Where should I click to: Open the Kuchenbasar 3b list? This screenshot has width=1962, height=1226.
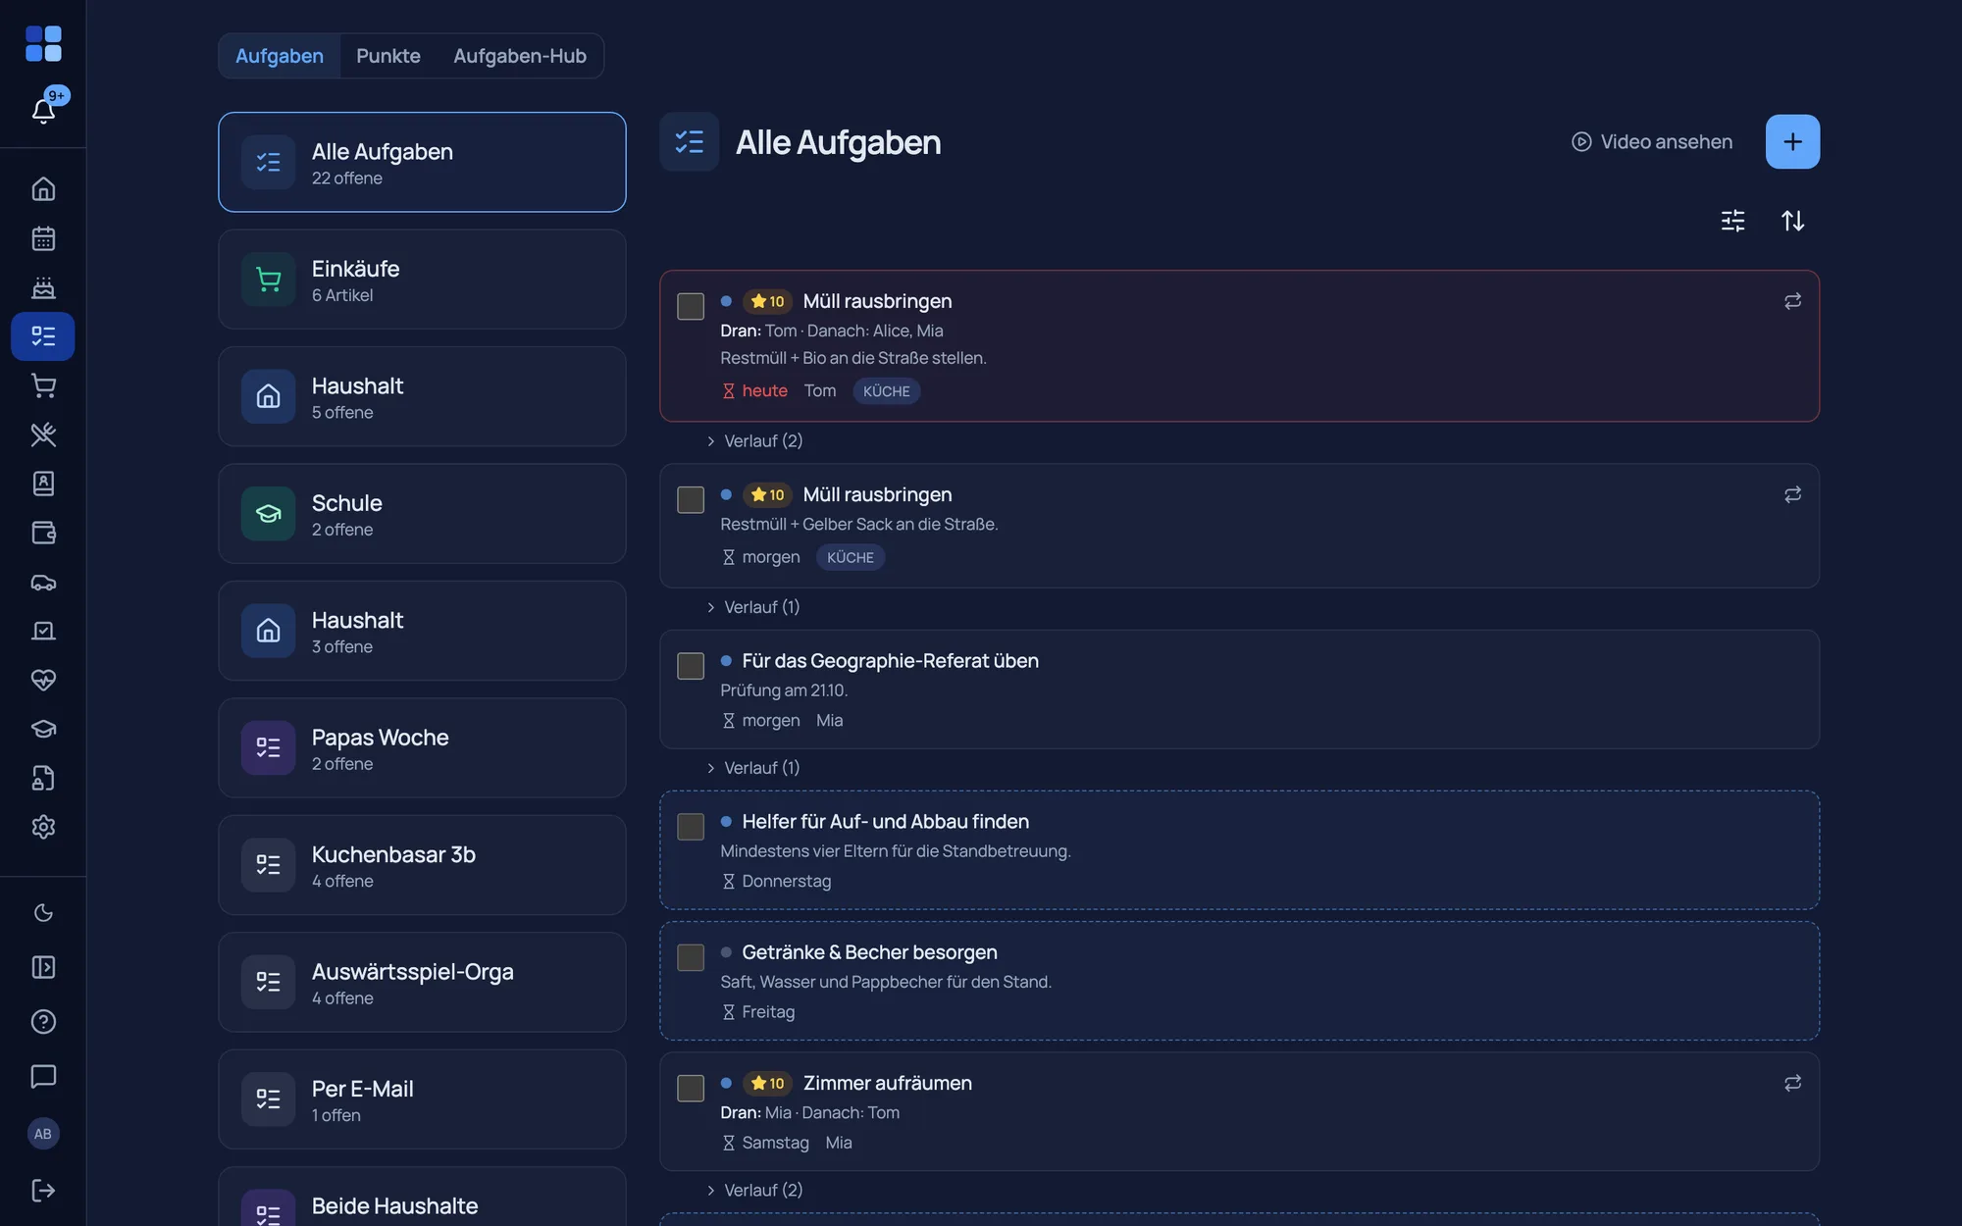(422, 865)
